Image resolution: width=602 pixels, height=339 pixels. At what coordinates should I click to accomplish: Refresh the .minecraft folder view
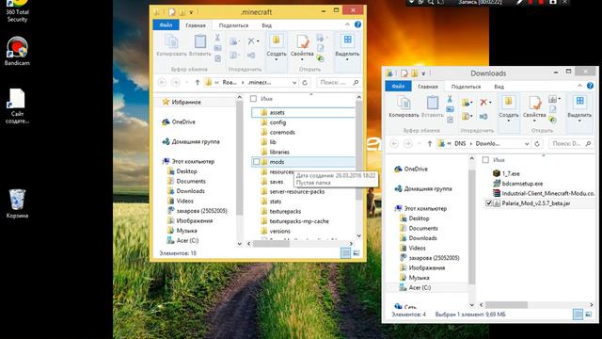click(x=305, y=82)
